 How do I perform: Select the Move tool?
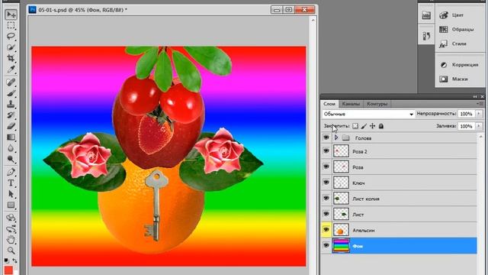11,15
